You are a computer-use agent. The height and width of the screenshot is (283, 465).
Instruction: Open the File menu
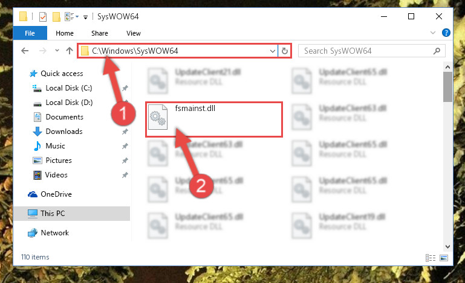(x=30, y=33)
